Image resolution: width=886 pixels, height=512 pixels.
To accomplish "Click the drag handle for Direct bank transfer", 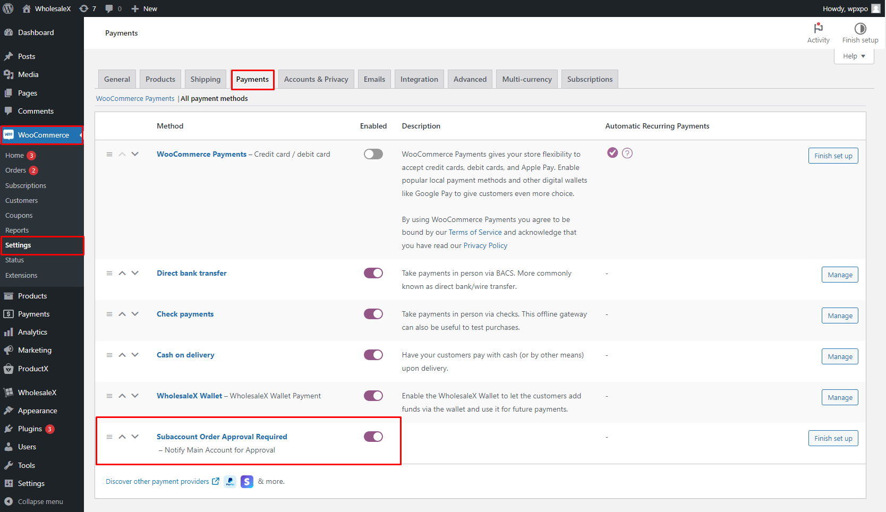I will tap(109, 273).
